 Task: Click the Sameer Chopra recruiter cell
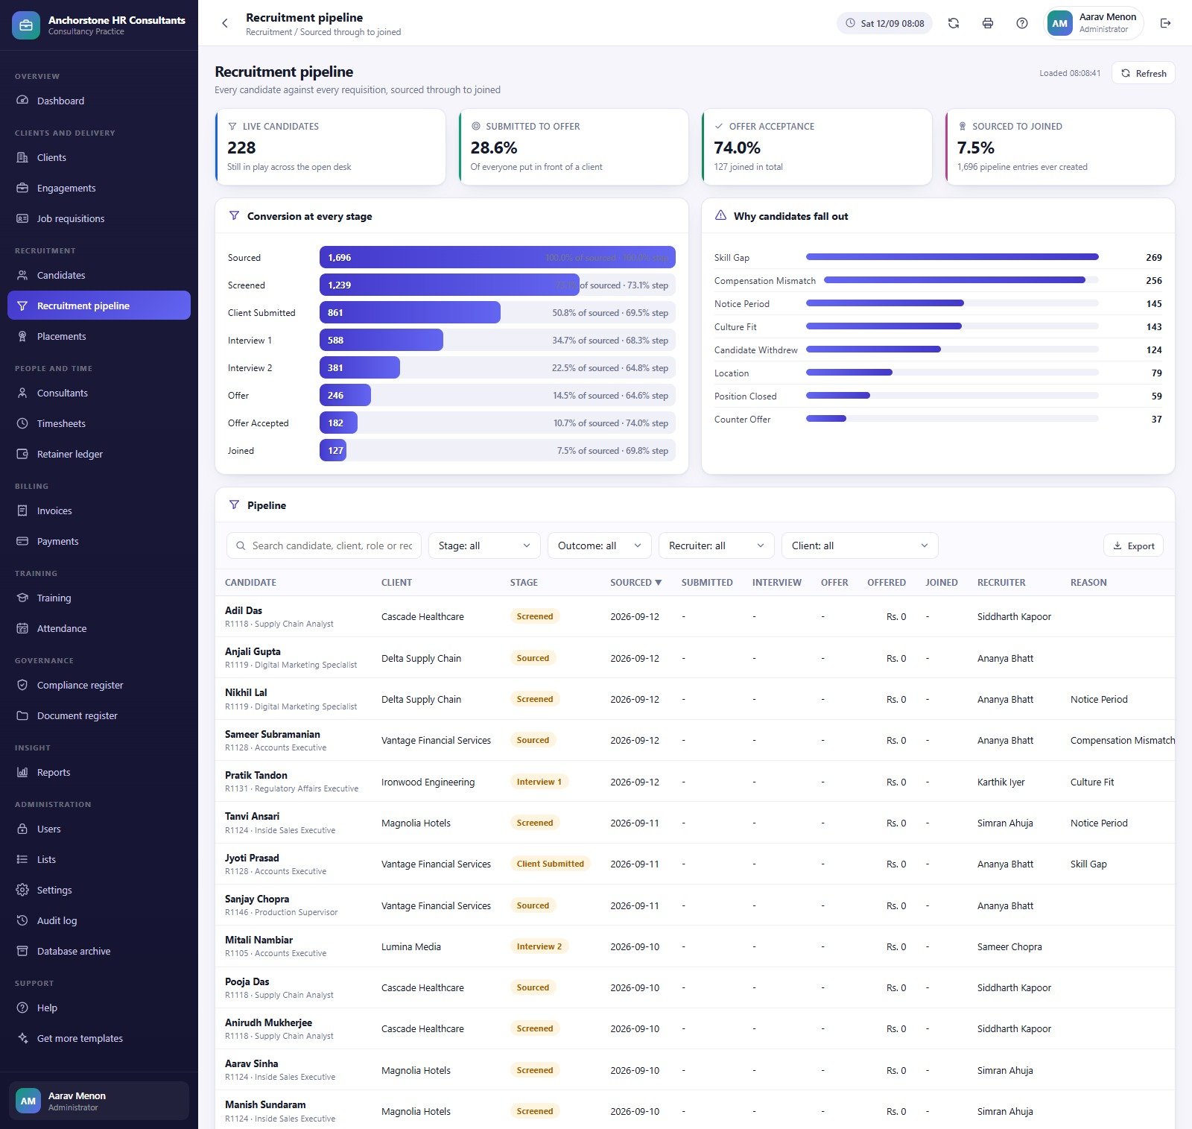(1009, 946)
